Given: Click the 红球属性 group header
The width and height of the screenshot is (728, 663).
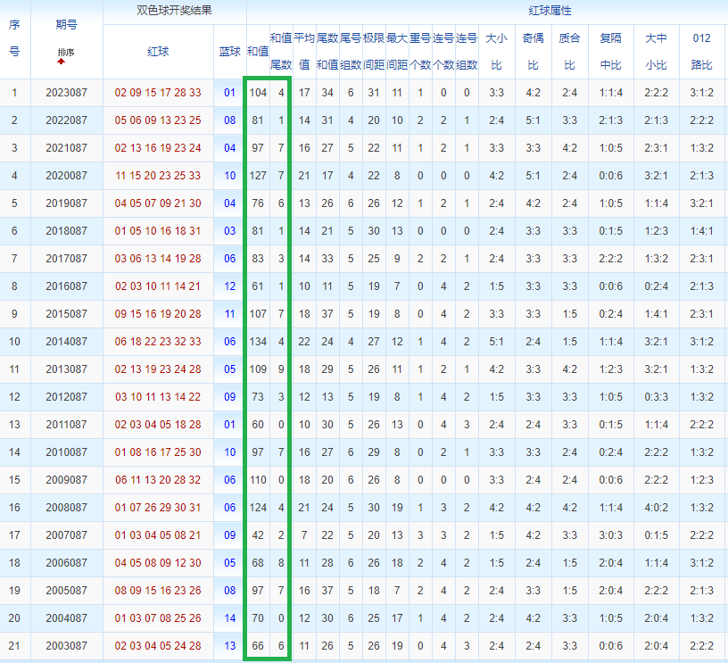Looking at the screenshot, I should point(550,11).
